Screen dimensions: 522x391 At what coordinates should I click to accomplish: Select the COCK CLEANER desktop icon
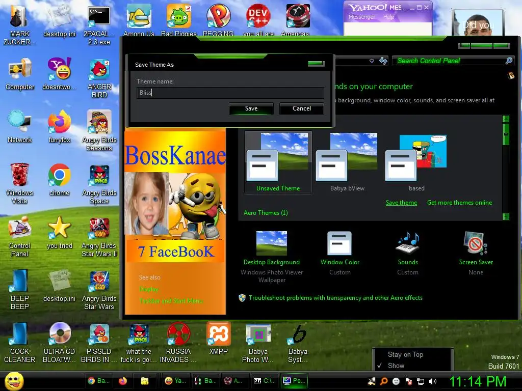[x=20, y=343]
